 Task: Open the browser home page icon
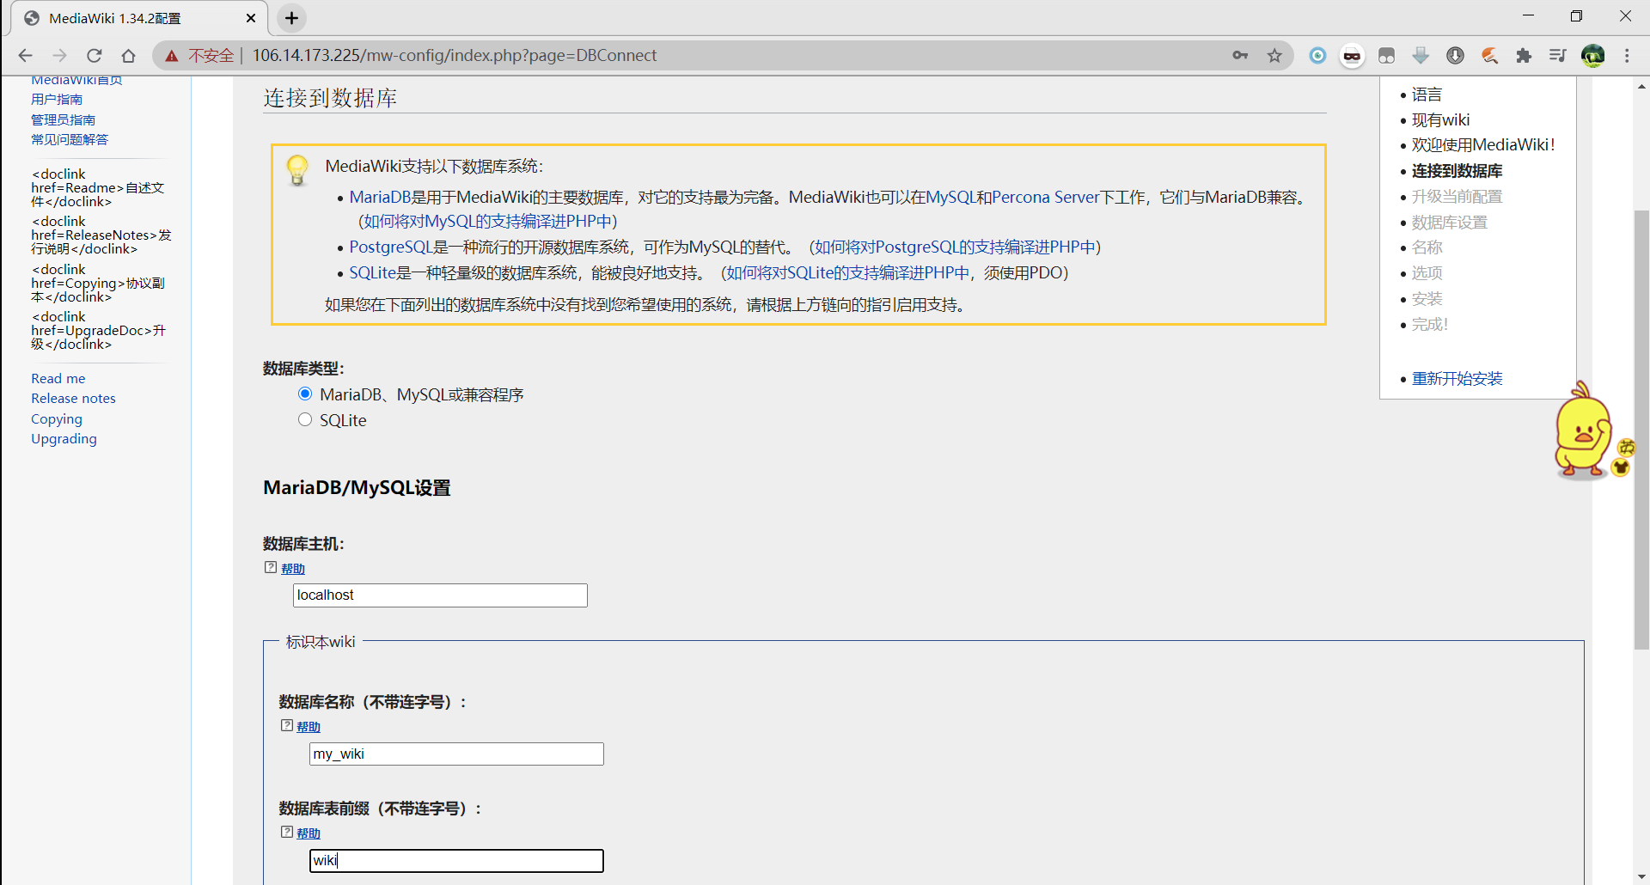pos(128,56)
